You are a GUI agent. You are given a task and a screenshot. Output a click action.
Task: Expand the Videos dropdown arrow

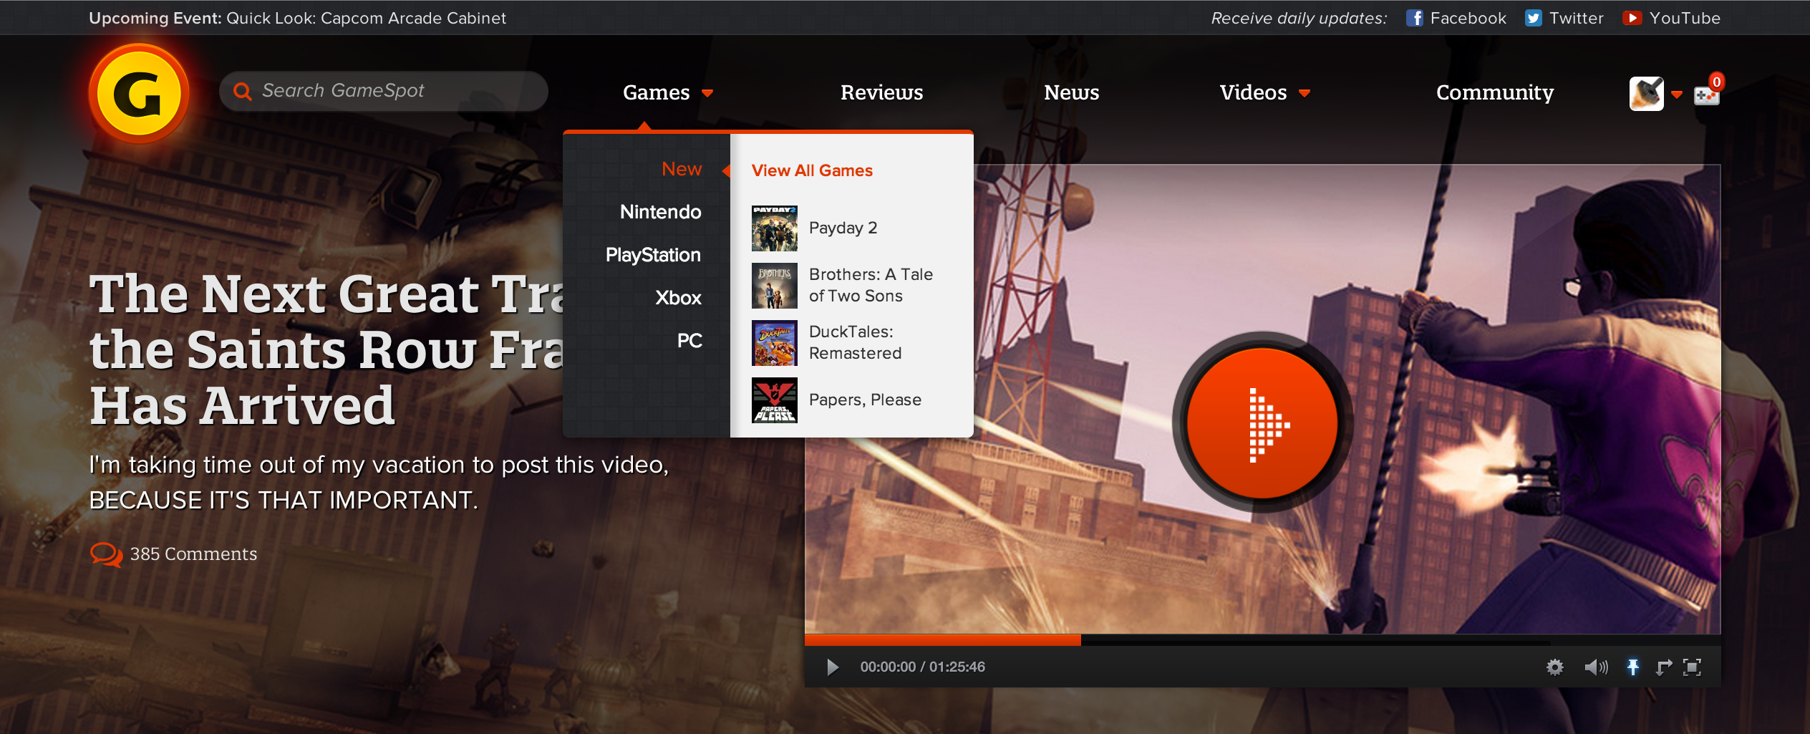point(1305,94)
